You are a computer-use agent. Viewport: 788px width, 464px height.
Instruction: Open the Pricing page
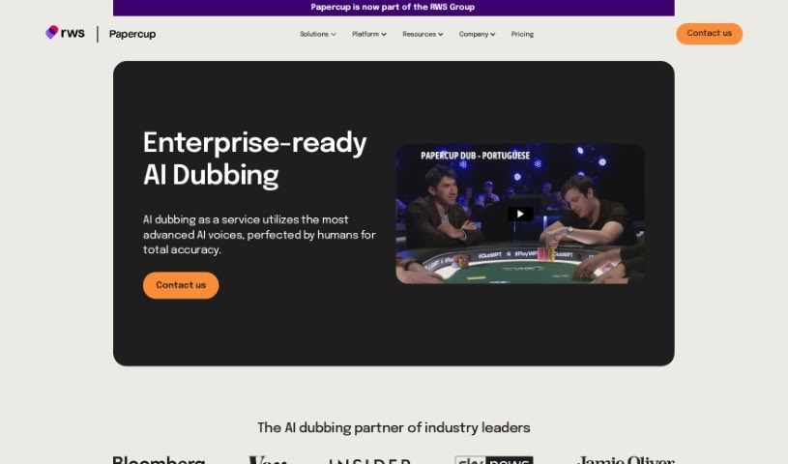(x=522, y=34)
